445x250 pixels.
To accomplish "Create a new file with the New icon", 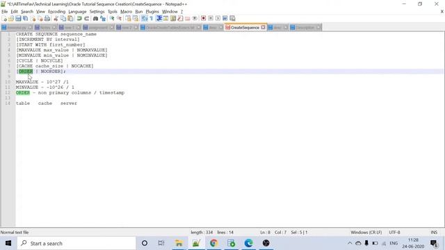I will tap(4, 19).
